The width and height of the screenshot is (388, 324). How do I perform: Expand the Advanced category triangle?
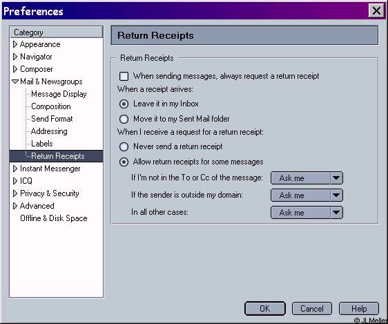[x=15, y=206]
